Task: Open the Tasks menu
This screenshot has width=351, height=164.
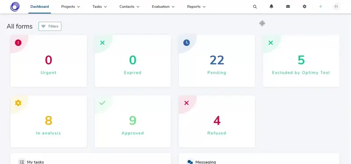Action: (x=100, y=7)
